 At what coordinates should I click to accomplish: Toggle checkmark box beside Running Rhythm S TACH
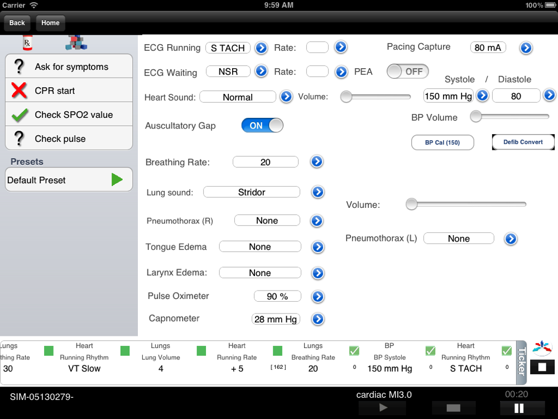coord(430,351)
